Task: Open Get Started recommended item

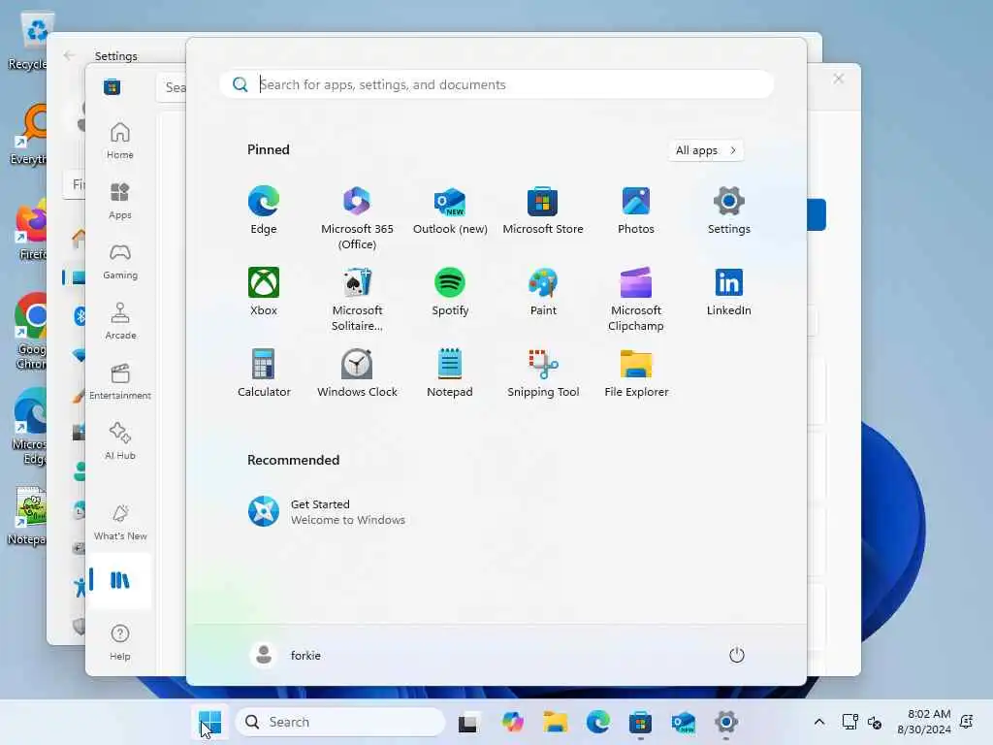Action: 327,512
